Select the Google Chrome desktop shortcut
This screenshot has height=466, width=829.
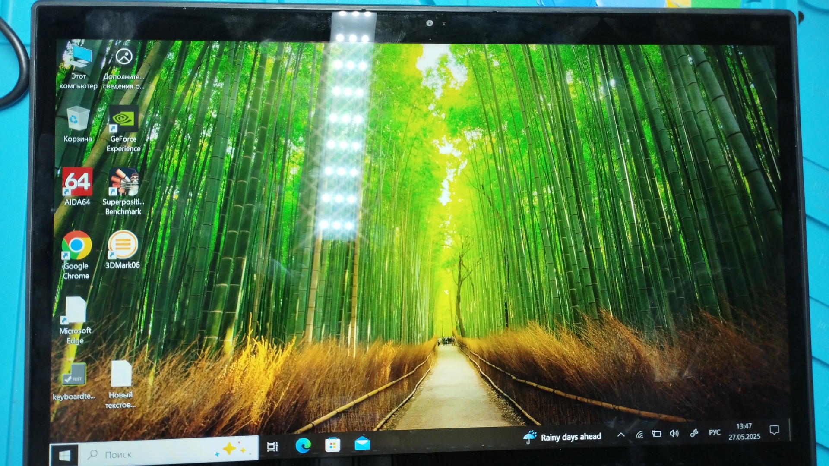coord(76,246)
